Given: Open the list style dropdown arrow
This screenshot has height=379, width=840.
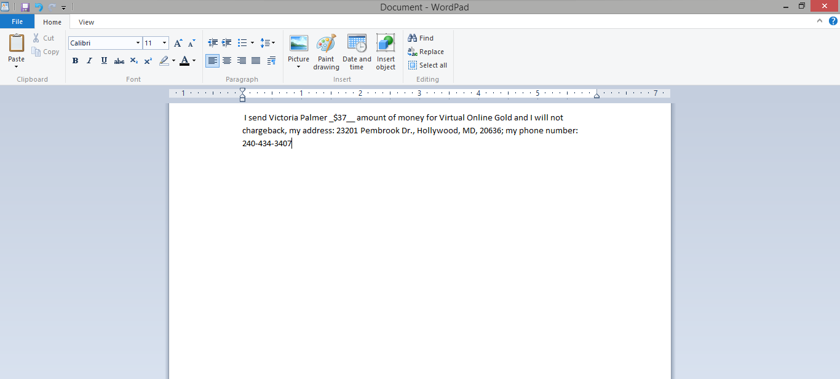Looking at the screenshot, I should (x=252, y=43).
